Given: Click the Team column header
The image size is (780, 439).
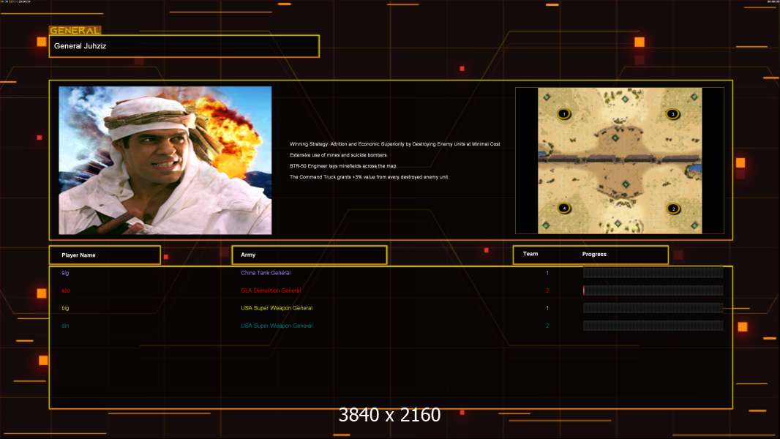Looking at the screenshot, I should tap(530, 254).
